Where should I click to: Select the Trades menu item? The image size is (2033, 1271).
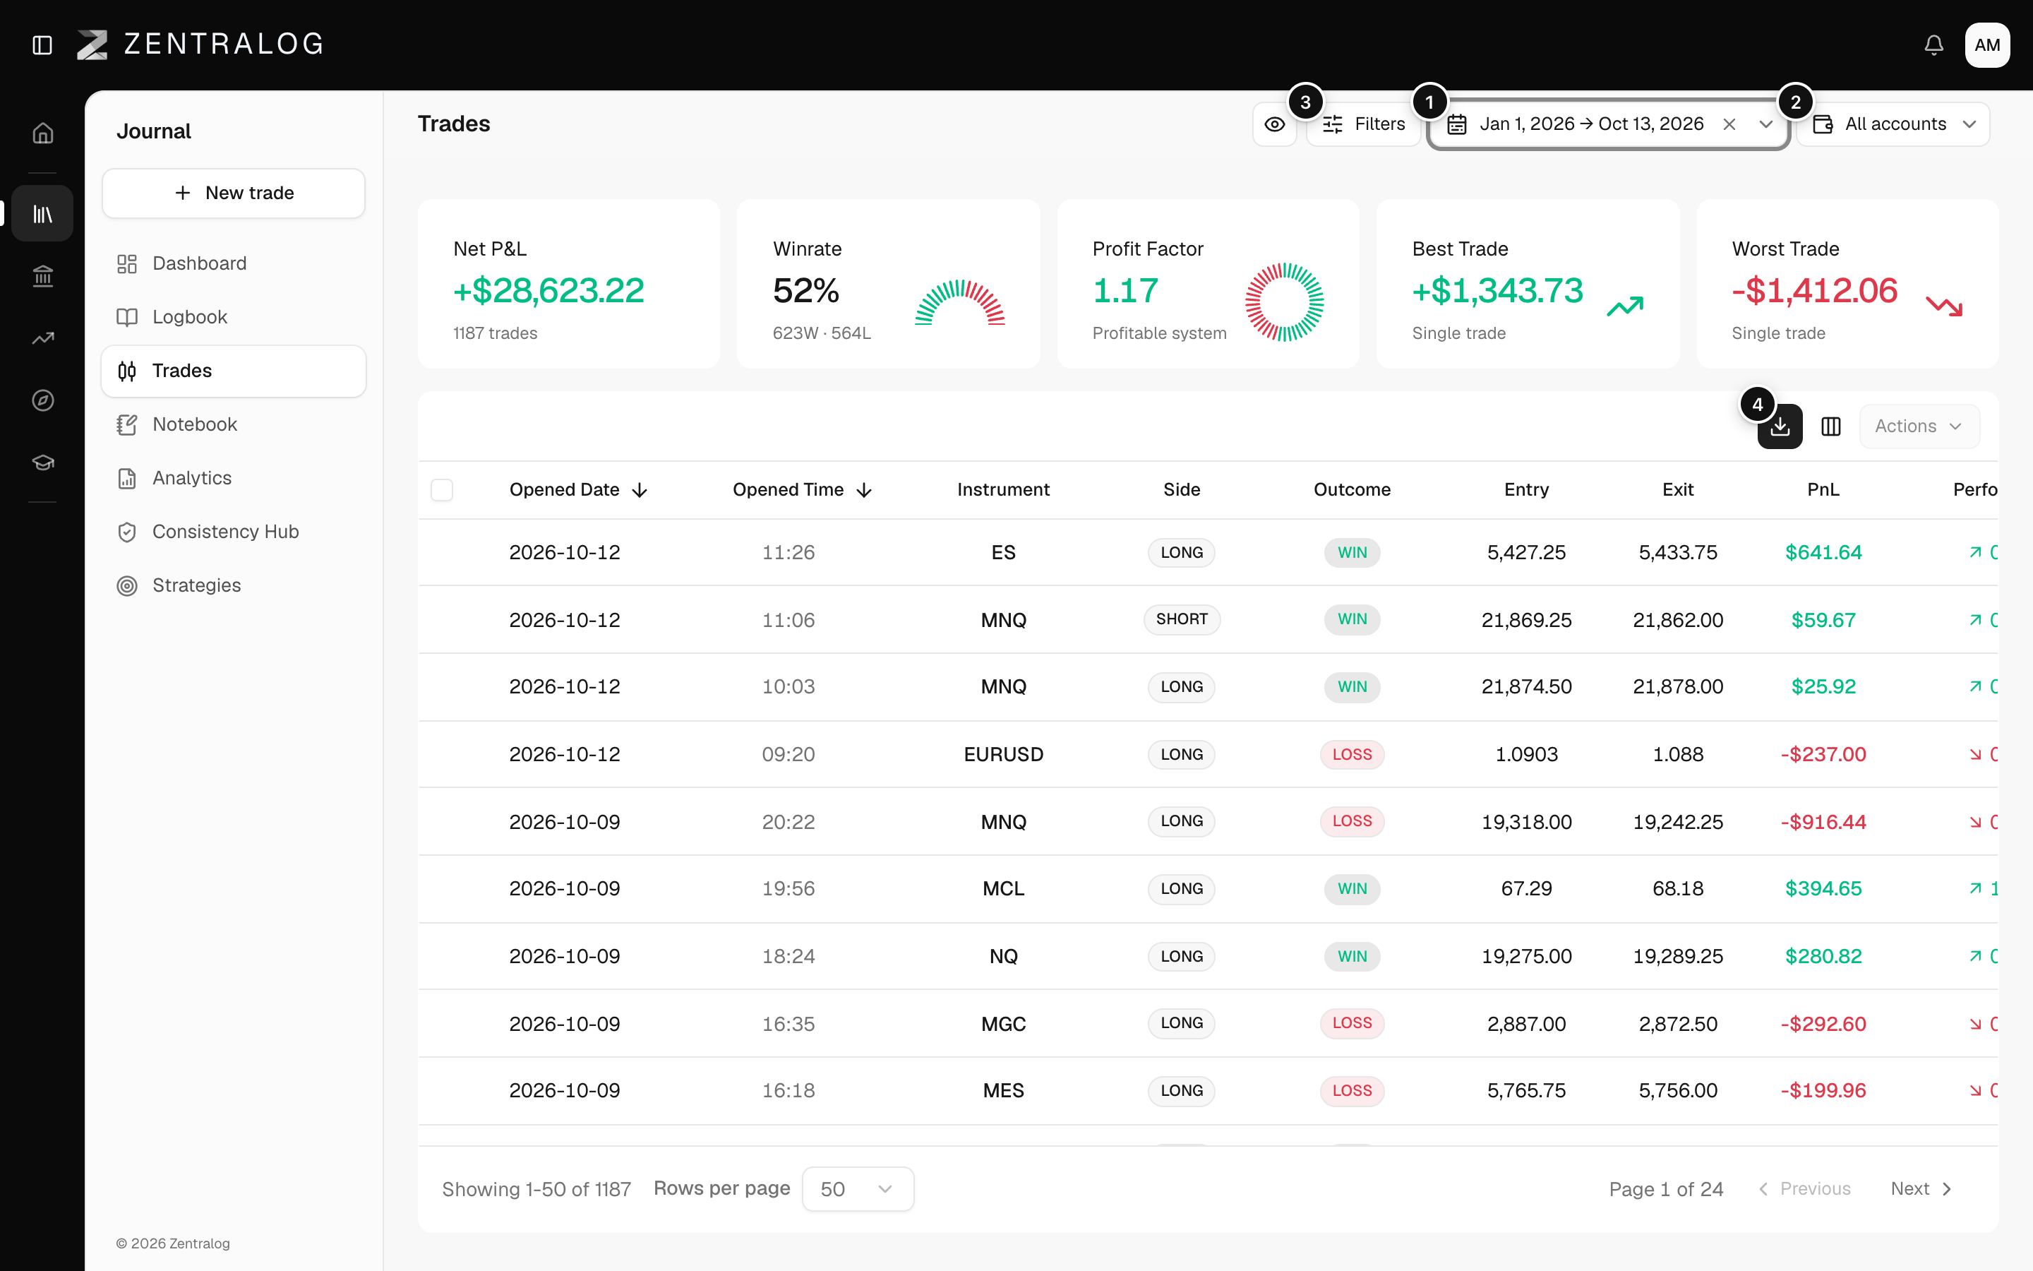click(x=234, y=371)
